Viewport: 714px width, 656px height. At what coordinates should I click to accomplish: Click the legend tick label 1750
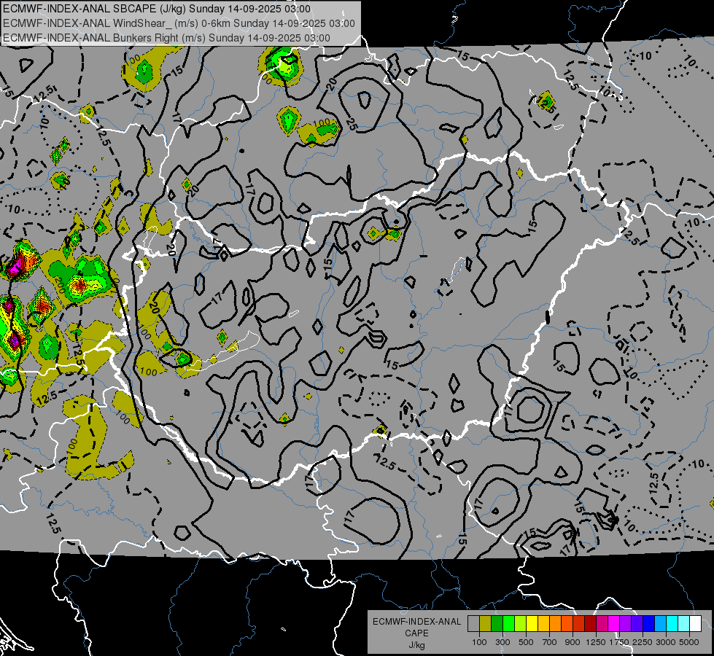(x=619, y=642)
